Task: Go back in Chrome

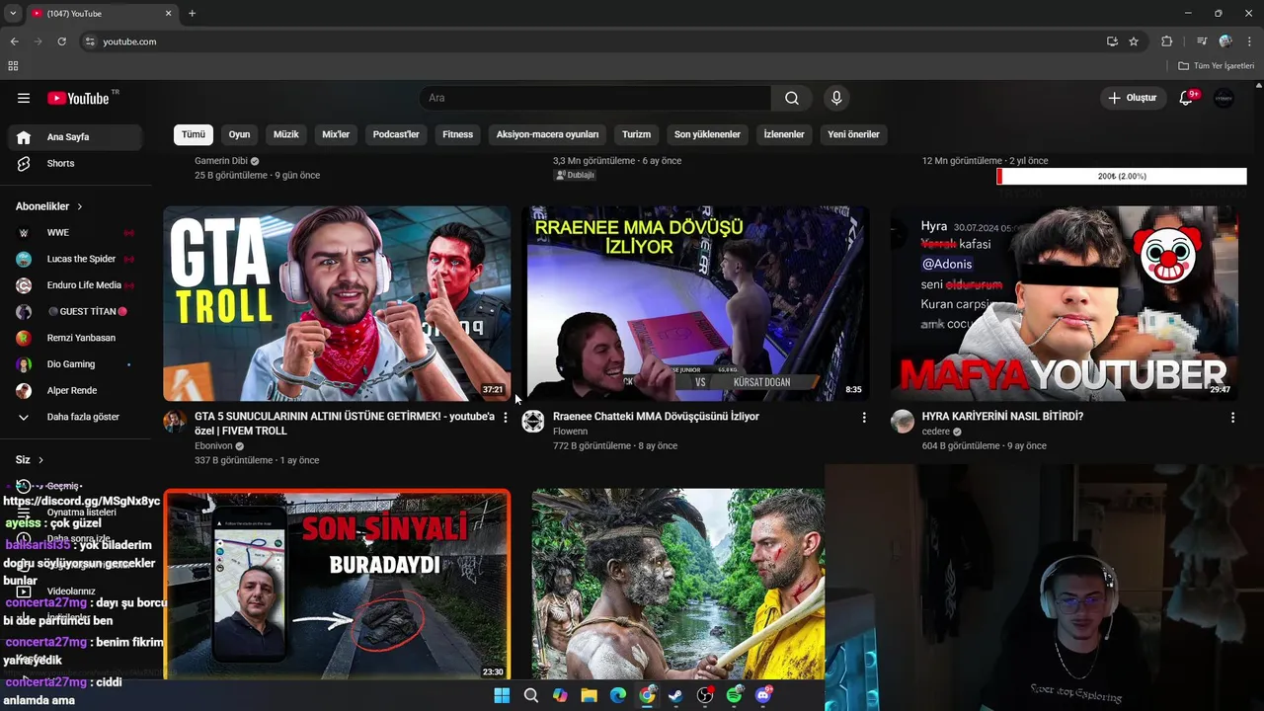Action: click(x=14, y=41)
